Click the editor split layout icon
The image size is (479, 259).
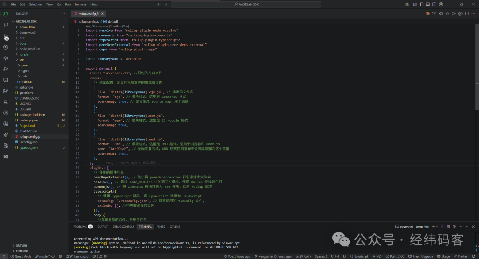tap(467, 14)
